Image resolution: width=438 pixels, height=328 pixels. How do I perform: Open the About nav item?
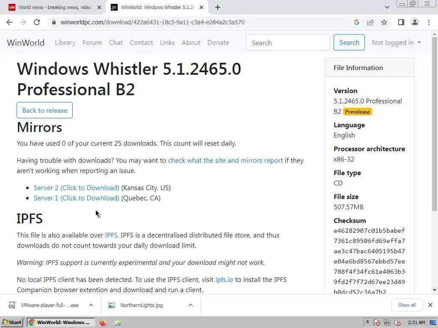(191, 43)
